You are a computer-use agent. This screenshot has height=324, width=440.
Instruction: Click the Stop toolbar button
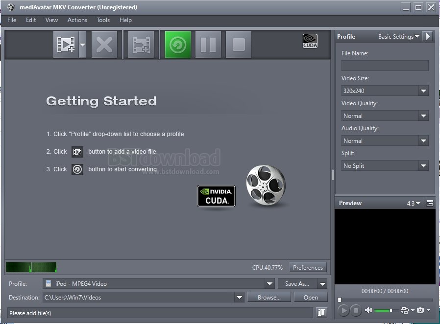(239, 44)
